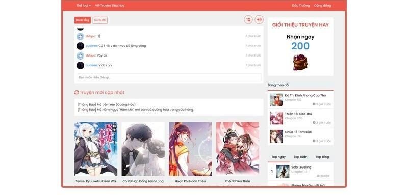Viewport: 408px width, 195px height.
Task: Open thumbnail of Thiên Tài Cao Thủ
Action: tap(276, 118)
